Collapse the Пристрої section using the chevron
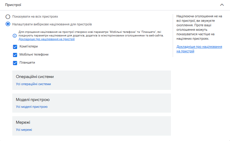Image resolution: width=230 pixels, height=141 pixels. click(222, 5)
